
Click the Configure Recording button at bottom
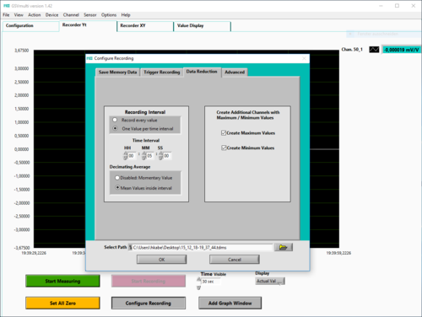149,303
